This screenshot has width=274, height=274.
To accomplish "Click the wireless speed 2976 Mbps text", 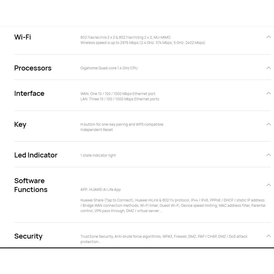I will (x=143, y=43).
